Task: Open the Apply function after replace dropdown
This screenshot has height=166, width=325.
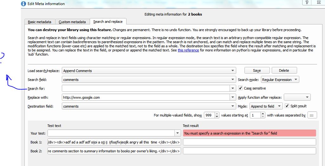Action: tap(307, 97)
